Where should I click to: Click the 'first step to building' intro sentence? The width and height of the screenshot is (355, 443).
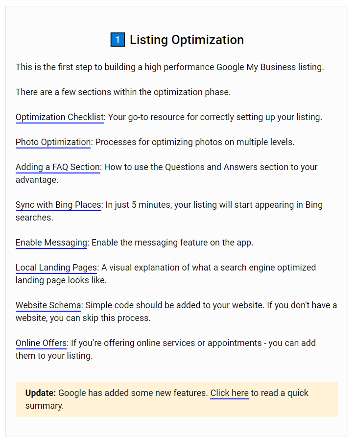pos(169,67)
